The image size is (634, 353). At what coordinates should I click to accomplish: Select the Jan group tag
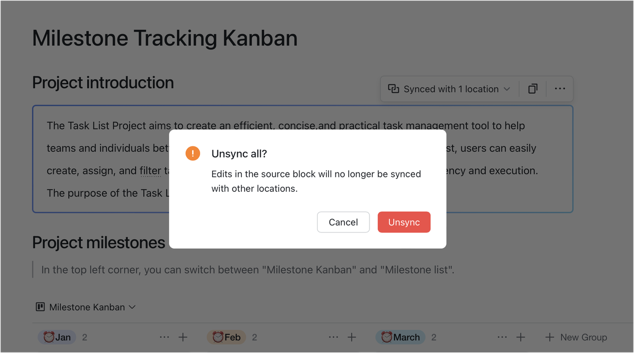[x=57, y=337]
